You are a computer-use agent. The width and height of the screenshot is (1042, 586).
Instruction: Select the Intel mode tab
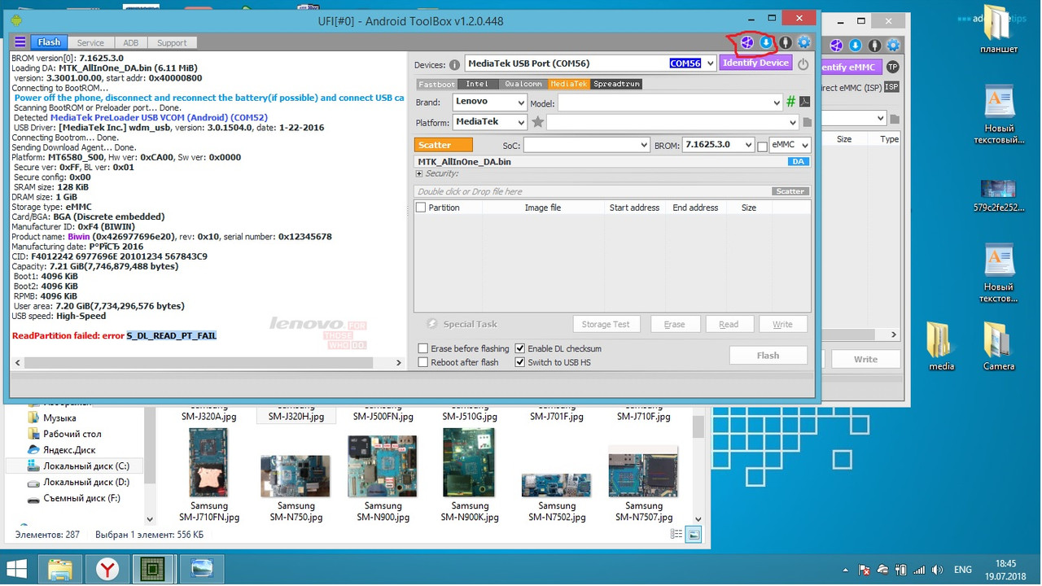pyautogui.click(x=478, y=84)
